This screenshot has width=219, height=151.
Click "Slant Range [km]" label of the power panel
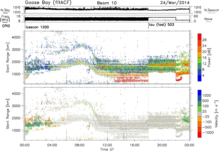point(8,58)
